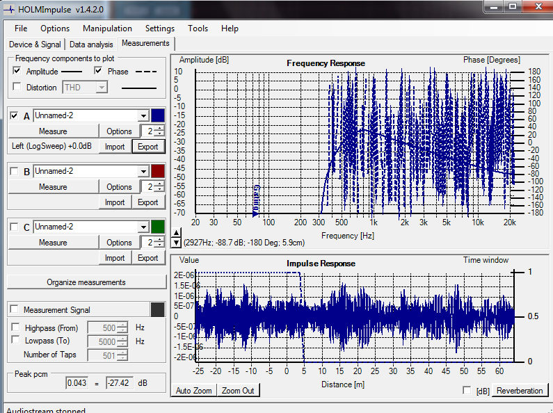
Task: Click the Measurement Signal dark color swatch
Action: (x=158, y=310)
